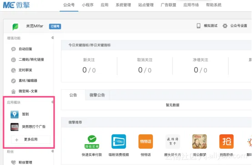Collapse the 增强功能 section

click(x=53, y=38)
